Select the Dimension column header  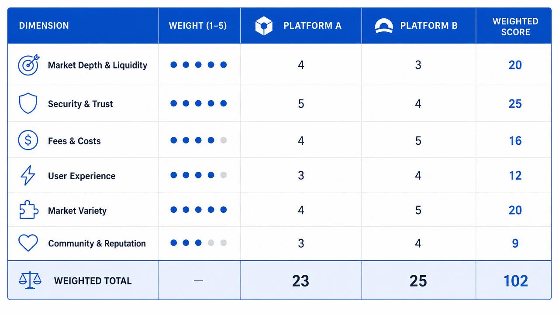pyautogui.click(x=44, y=26)
